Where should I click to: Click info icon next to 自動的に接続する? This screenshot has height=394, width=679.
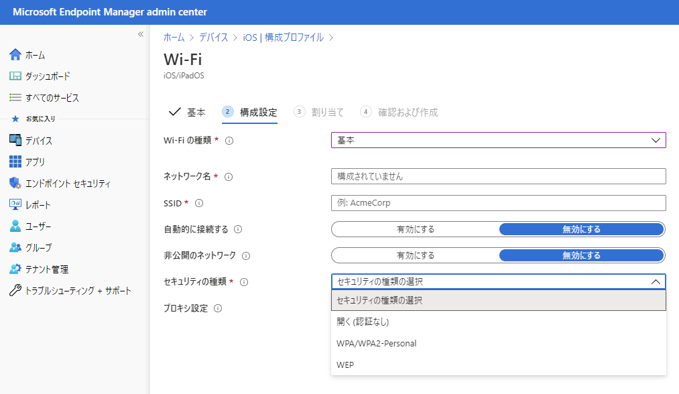pyautogui.click(x=238, y=229)
